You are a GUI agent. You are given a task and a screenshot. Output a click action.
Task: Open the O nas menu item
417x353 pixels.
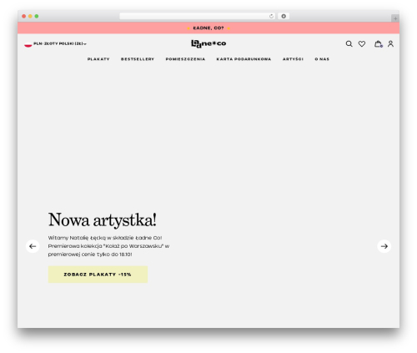(x=322, y=59)
